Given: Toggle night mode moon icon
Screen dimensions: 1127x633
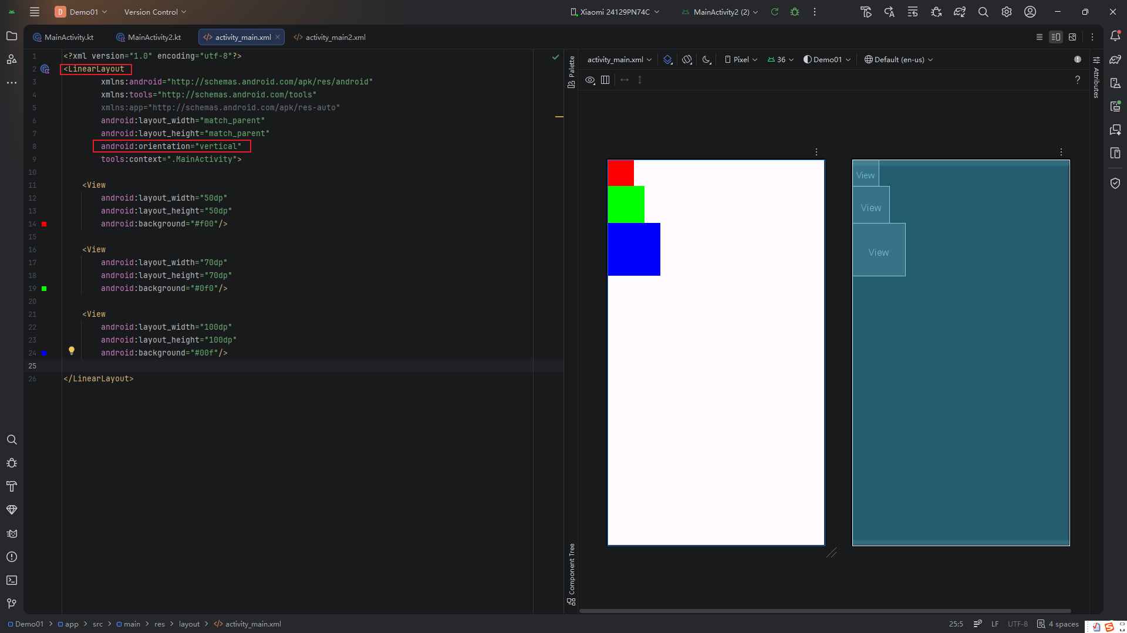Looking at the screenshot, I should coord(707,59).
